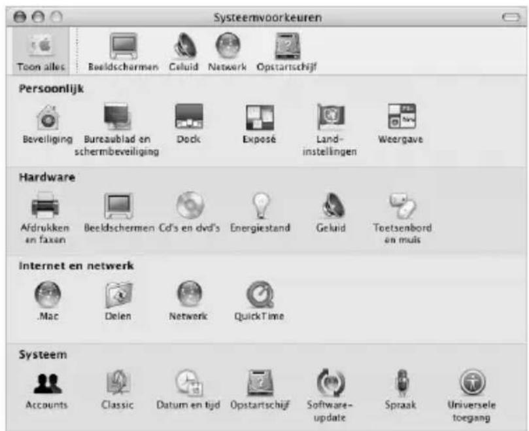Open Geluid from the top toolbar
The width and height of the screenshot is (529, 431).
[184, 51]
